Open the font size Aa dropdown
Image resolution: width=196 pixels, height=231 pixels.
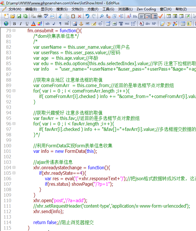pyautogui.click(x=129, y=16)
